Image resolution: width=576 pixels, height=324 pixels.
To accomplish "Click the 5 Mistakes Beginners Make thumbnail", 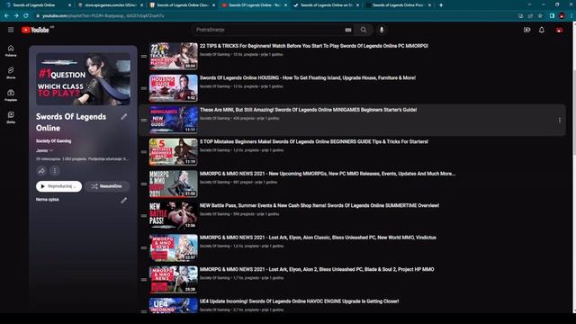I will pos(174,152).
